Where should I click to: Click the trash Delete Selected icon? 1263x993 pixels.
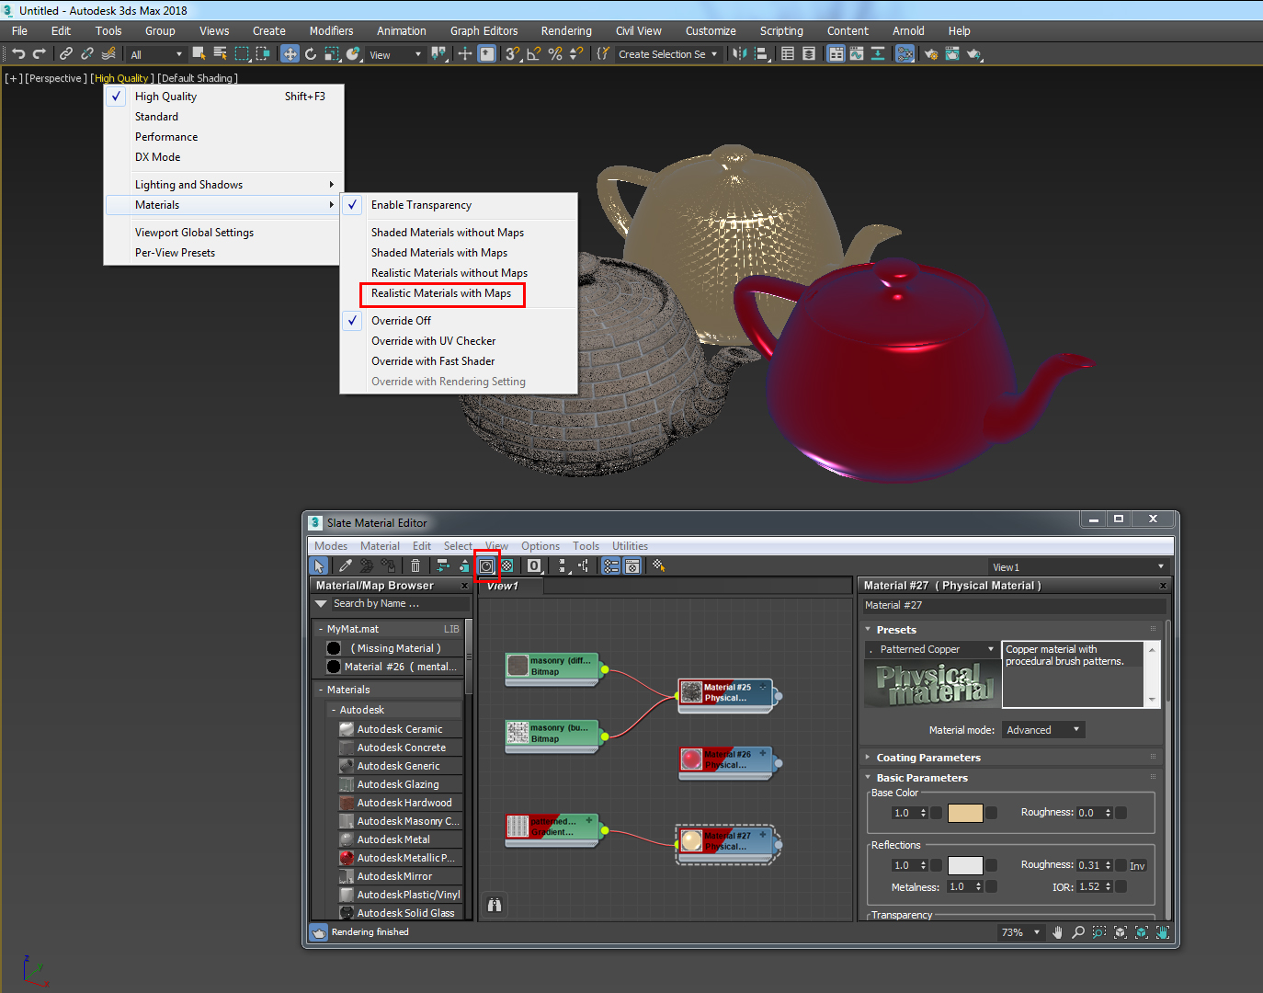pyautogui.click(x=415, y=566)
